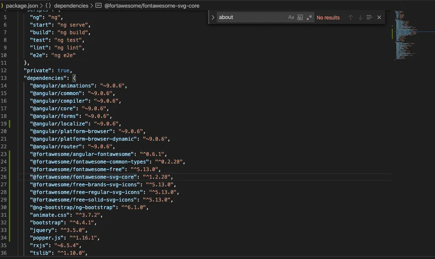
Task: Click the "ng e2e" script value
Action: click(x=63, y=55)
